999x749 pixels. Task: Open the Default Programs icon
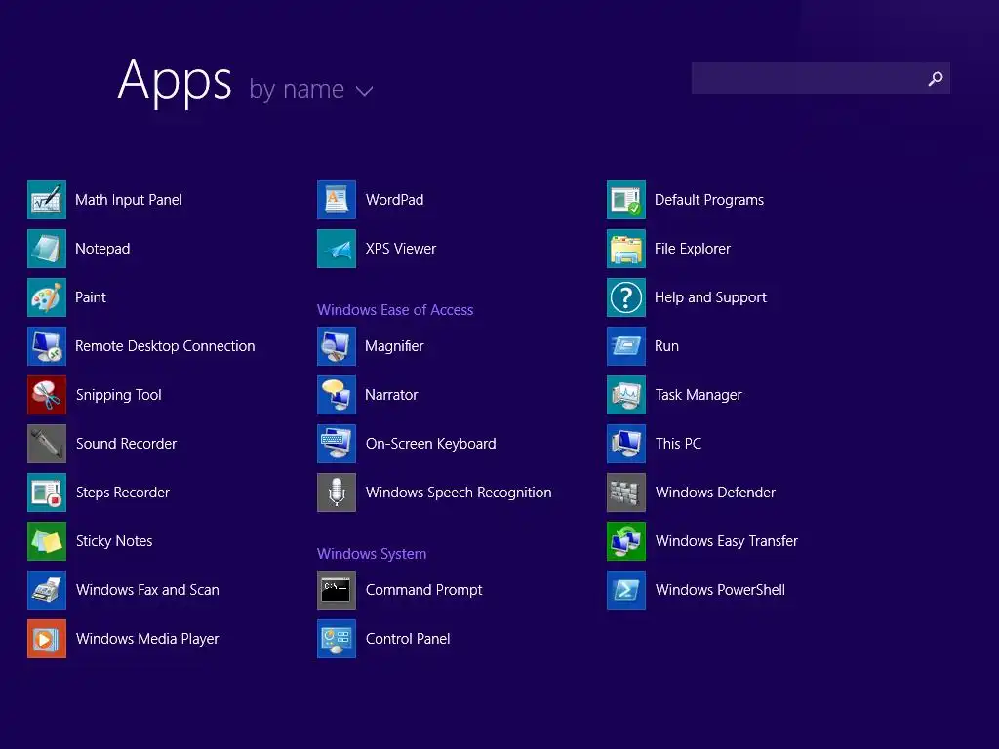(626, 200)
